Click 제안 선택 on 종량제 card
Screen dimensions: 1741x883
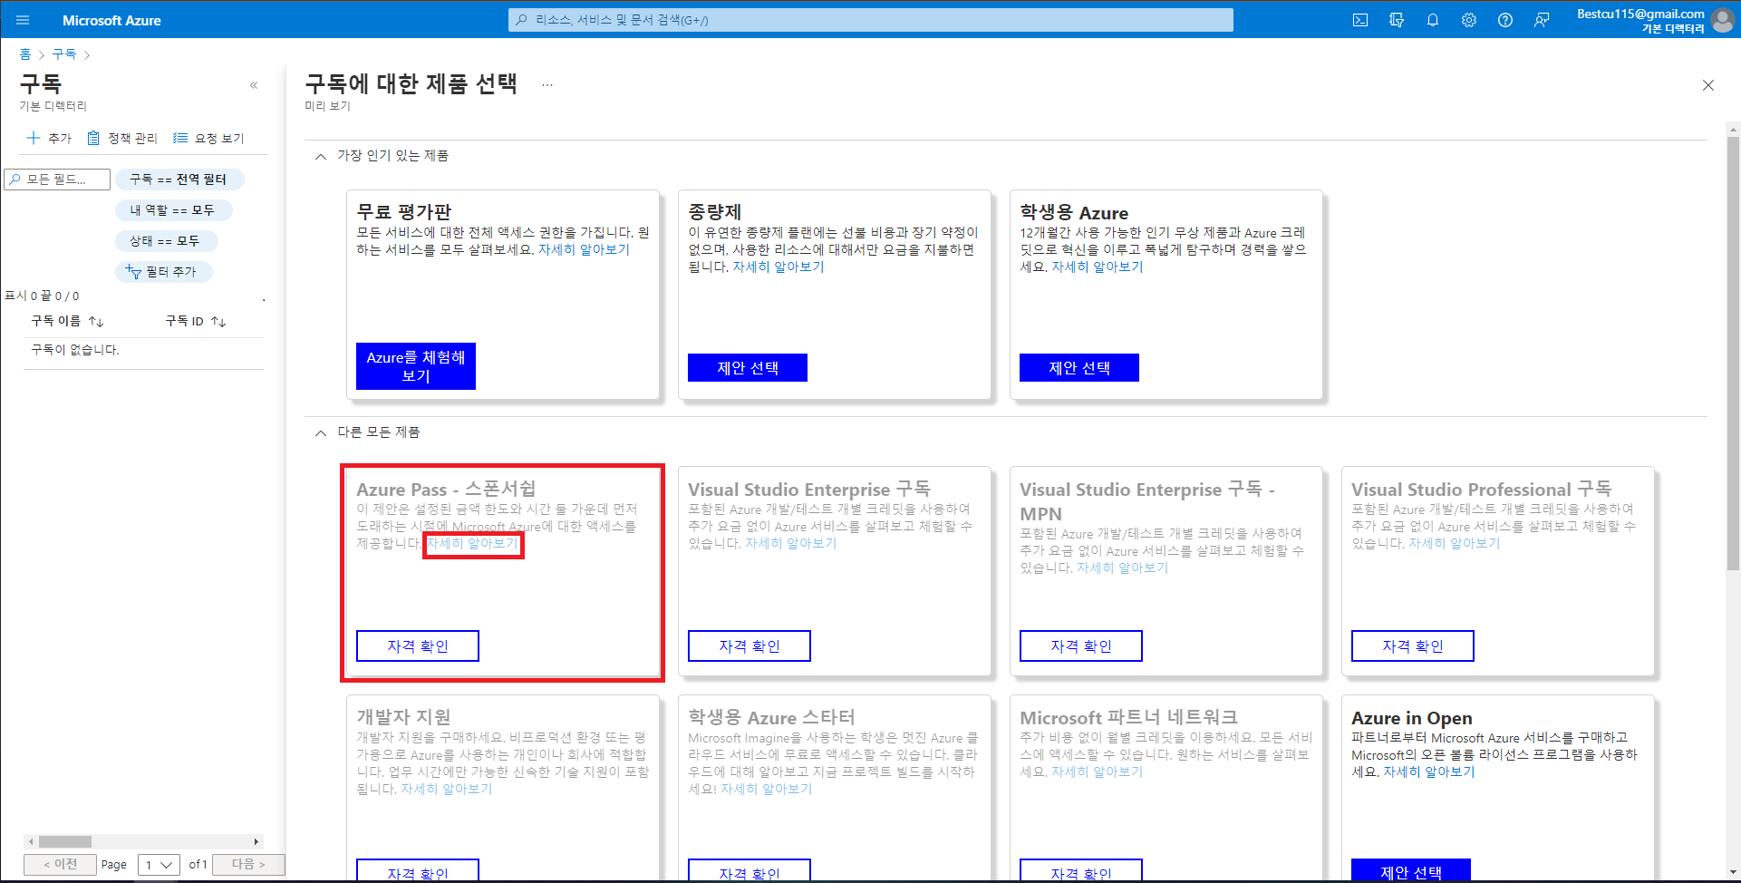click(x=748, y=368)
